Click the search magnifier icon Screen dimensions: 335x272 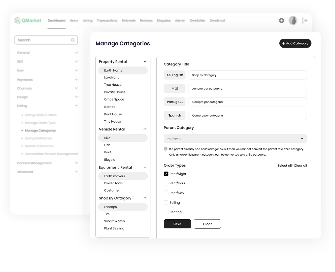[x=73, y=40]
